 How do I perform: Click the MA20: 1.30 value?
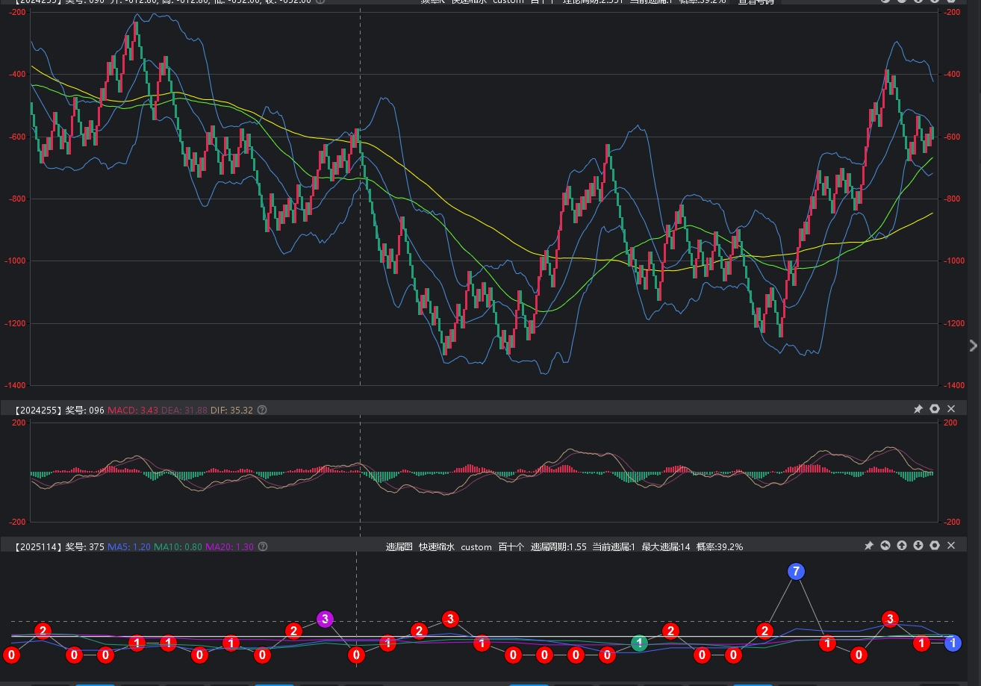coord(229,547)
